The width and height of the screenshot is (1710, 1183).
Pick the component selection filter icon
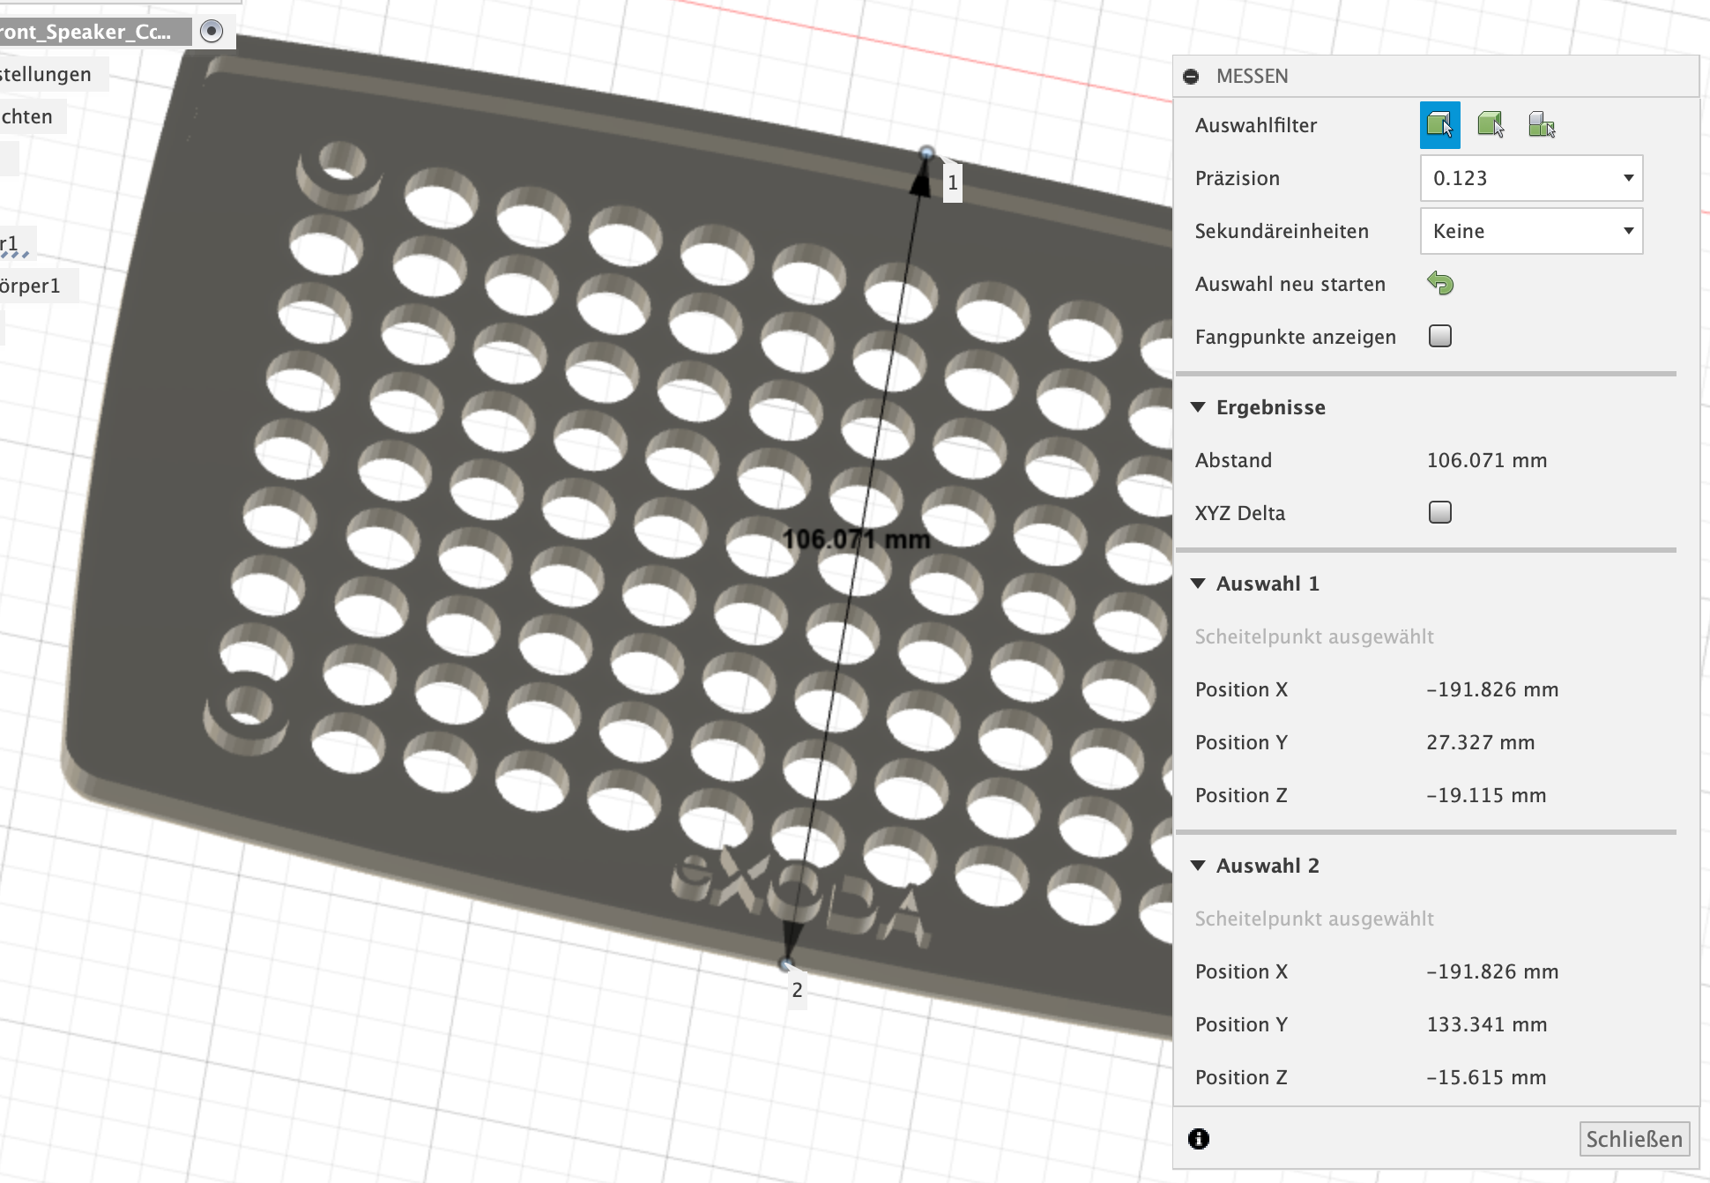coord(1542,125)
